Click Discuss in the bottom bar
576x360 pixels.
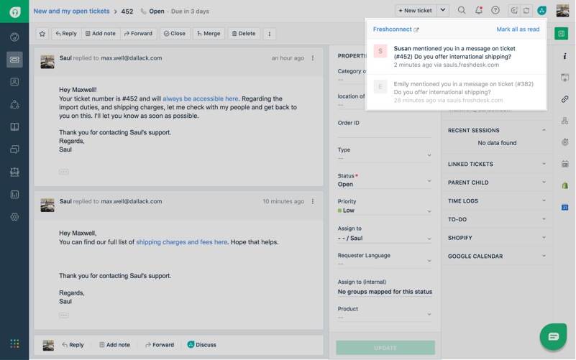(x=201, y=345)
